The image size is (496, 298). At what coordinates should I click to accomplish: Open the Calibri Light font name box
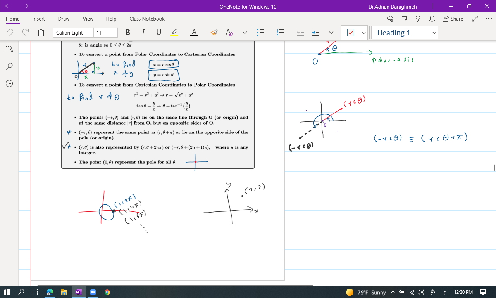[x=73, y=33]
